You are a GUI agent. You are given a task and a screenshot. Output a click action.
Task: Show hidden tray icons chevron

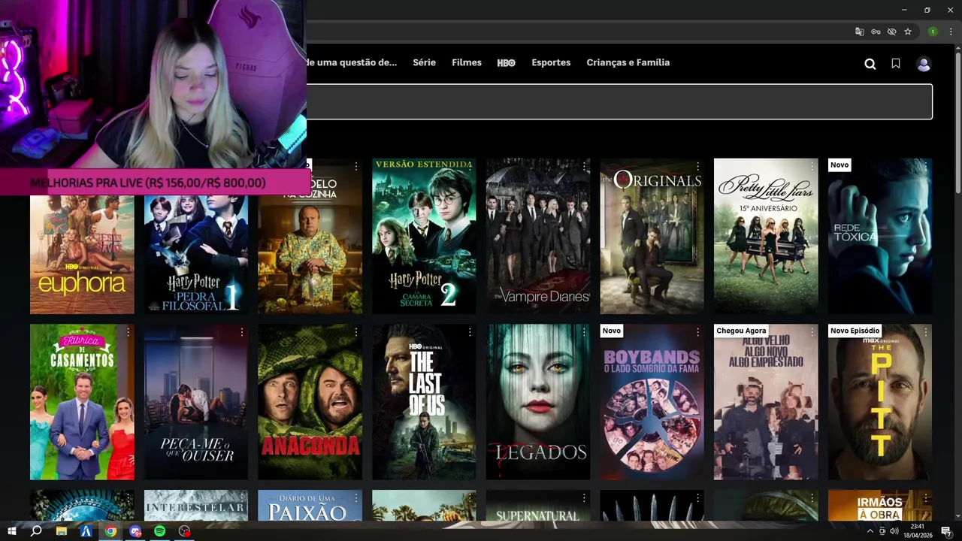pyautogui.click(x=870, y=531)
